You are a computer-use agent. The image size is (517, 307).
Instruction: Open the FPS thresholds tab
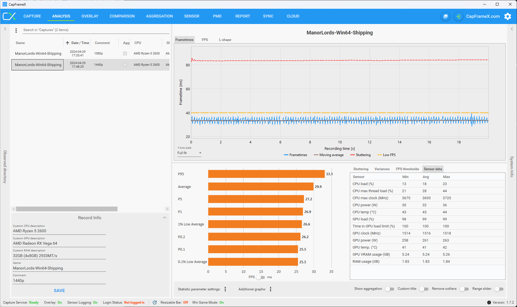(407, 169)
